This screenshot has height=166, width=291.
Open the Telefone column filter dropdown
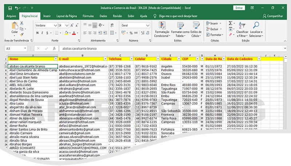131,59
